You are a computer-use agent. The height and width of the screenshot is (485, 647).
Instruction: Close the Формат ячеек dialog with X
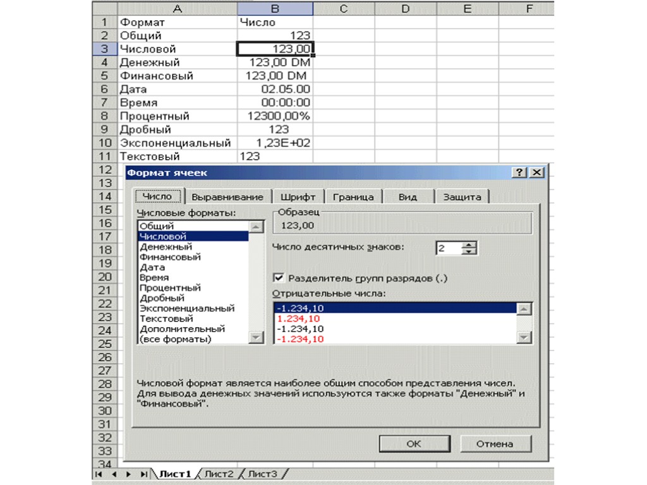537,172
